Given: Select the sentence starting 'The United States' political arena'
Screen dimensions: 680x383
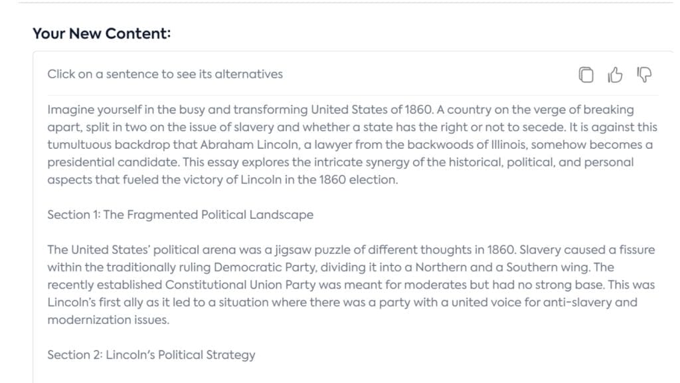Looking at the screenshot, I should [x=282, y=250].
